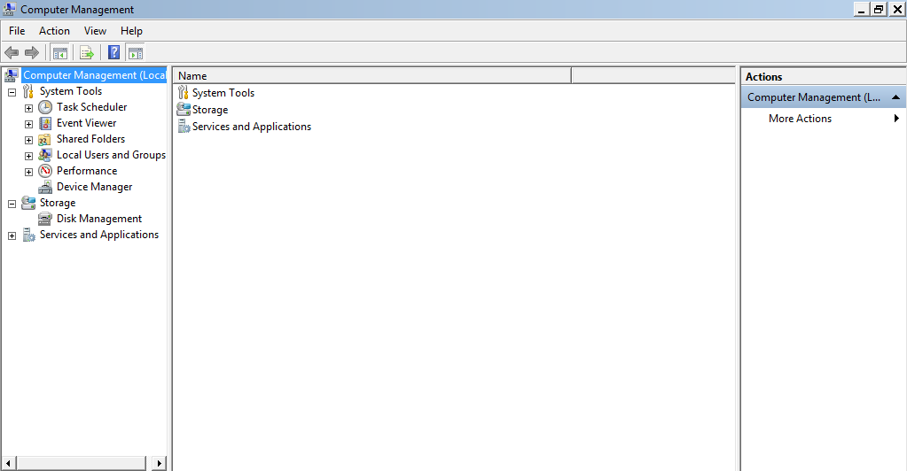Toggle Show/Hide Action Pane toolbar icon
Image resolution: width=907 pixels, height=471 pixels.
pos(136,53)
